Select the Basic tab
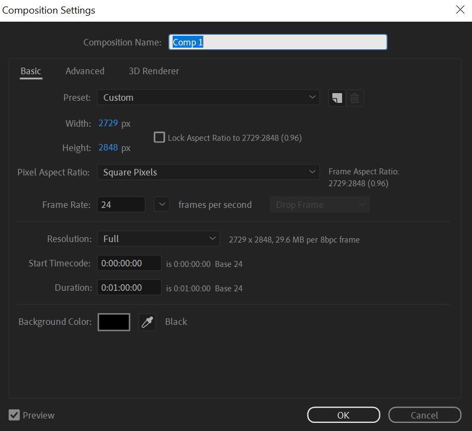The image size is (472, 431). [x=31, y=71]
